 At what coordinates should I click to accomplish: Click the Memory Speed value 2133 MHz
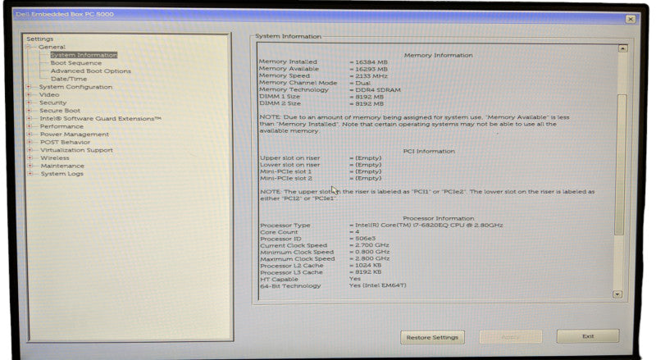[x=371, y=76]
